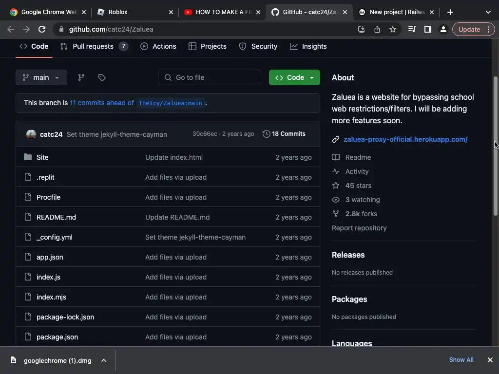Jump to Readme in the About section
499x374 pixels.
[352, 157]
